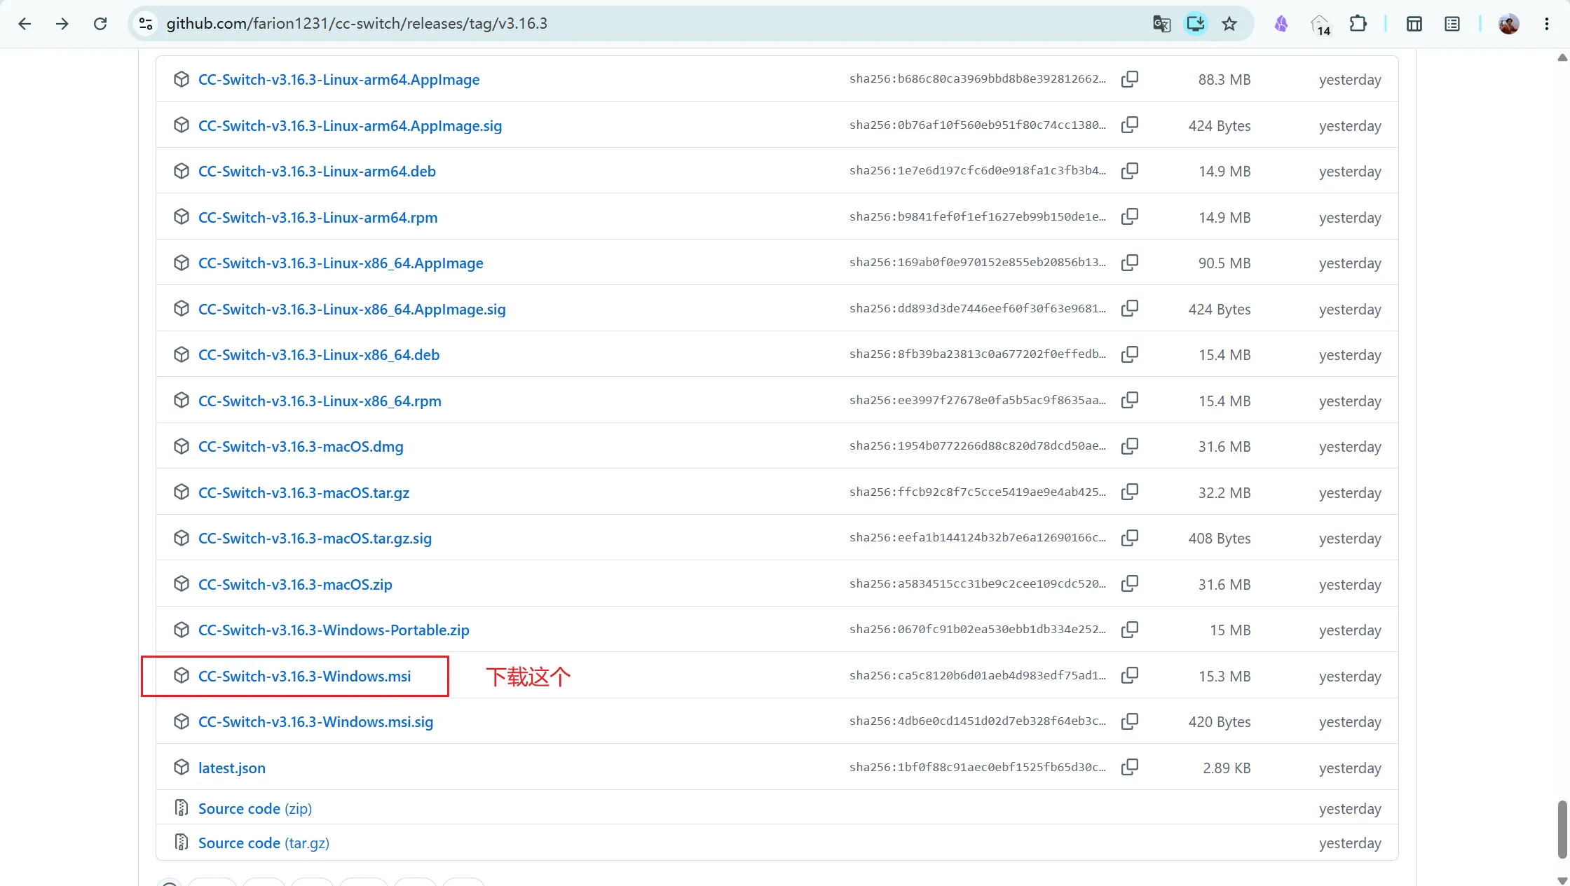The width and height of the screenshot is (1570, 886).
Task: Click the sha256 hash of macOS.dmg
Action: click(x=978, y=446)
